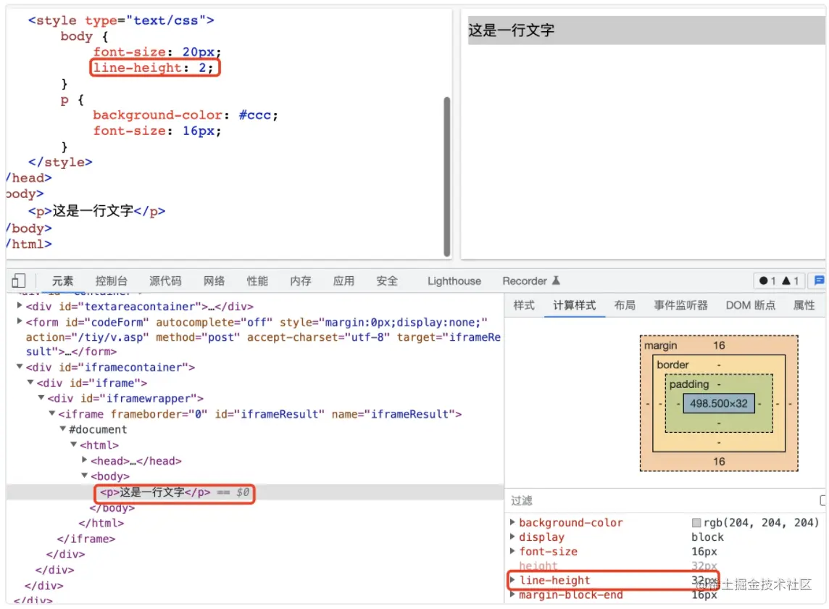Click the code editor vertical scrollbar
This screenshot has width=829, height=609.
point(447,177)
